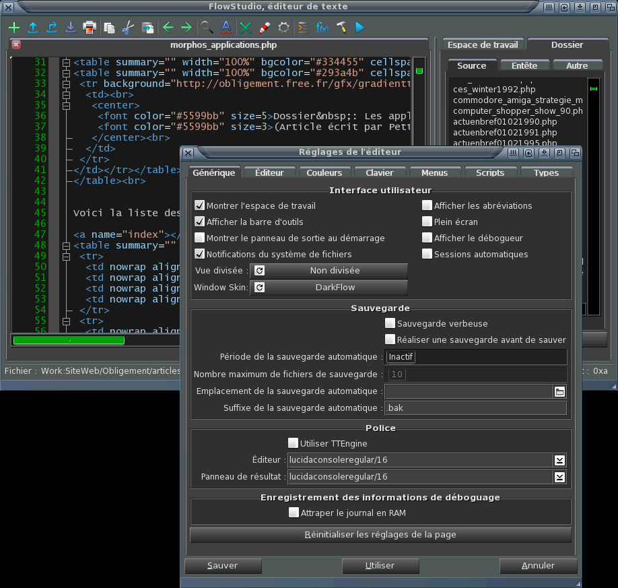Screen dimensions: 618x588
Task: Click Réinitialiser les réglages de la page
Action: tap(381, 535)
